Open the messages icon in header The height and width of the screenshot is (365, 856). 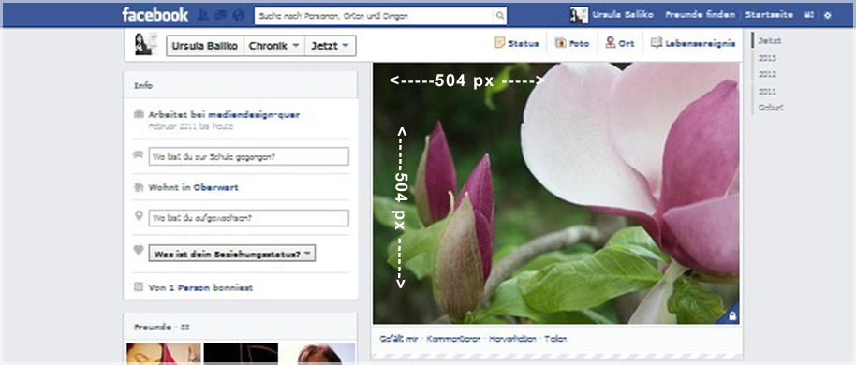[x=220, y=15]
